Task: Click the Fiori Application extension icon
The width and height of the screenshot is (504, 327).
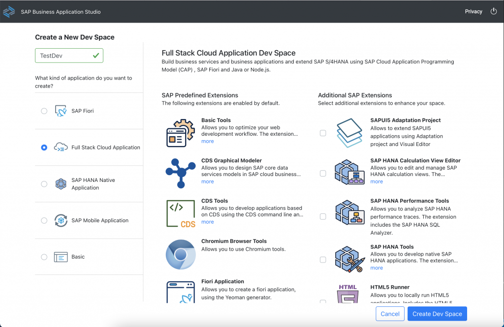Action: 181,292
